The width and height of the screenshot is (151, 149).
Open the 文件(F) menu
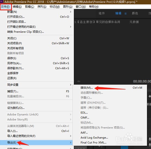pos(5,7)
